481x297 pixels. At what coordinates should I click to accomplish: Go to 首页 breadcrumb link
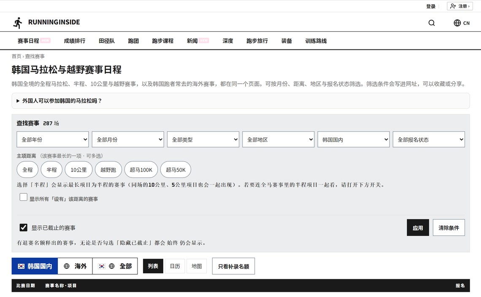16,56
